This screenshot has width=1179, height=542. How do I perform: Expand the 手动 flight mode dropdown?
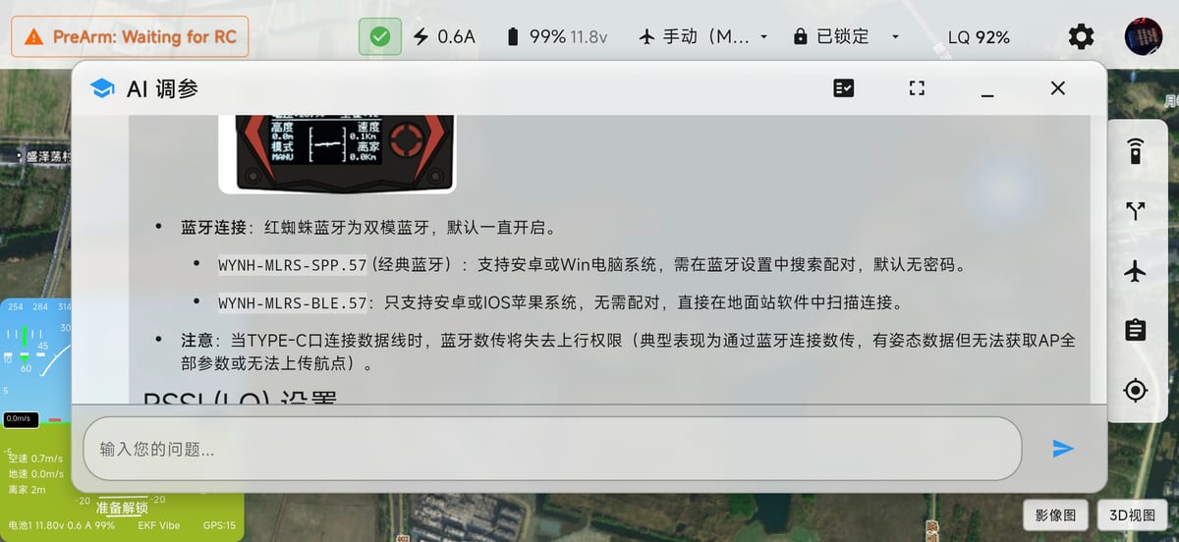[x=703, y=37]
